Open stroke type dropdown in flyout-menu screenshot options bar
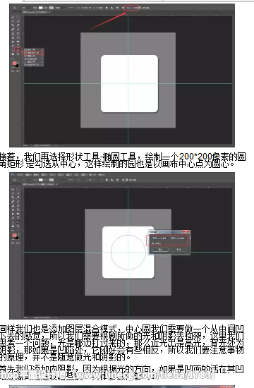This screenshot has width=254, height=388. point(71,8)
